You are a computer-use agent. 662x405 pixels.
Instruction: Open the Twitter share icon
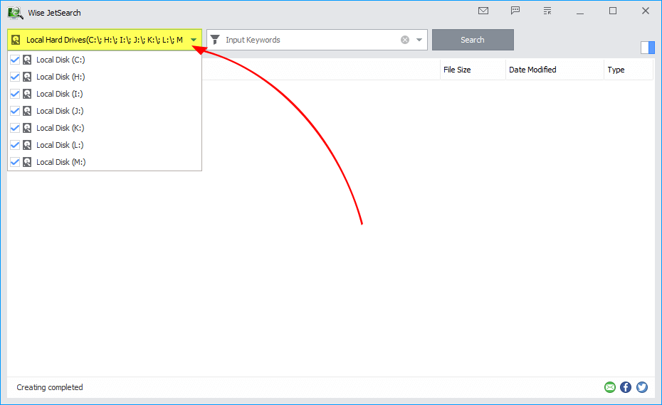pyautogui.click(x=642, y=387)
